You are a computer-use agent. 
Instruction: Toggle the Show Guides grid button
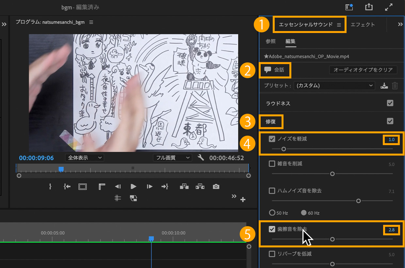point(118,198)
